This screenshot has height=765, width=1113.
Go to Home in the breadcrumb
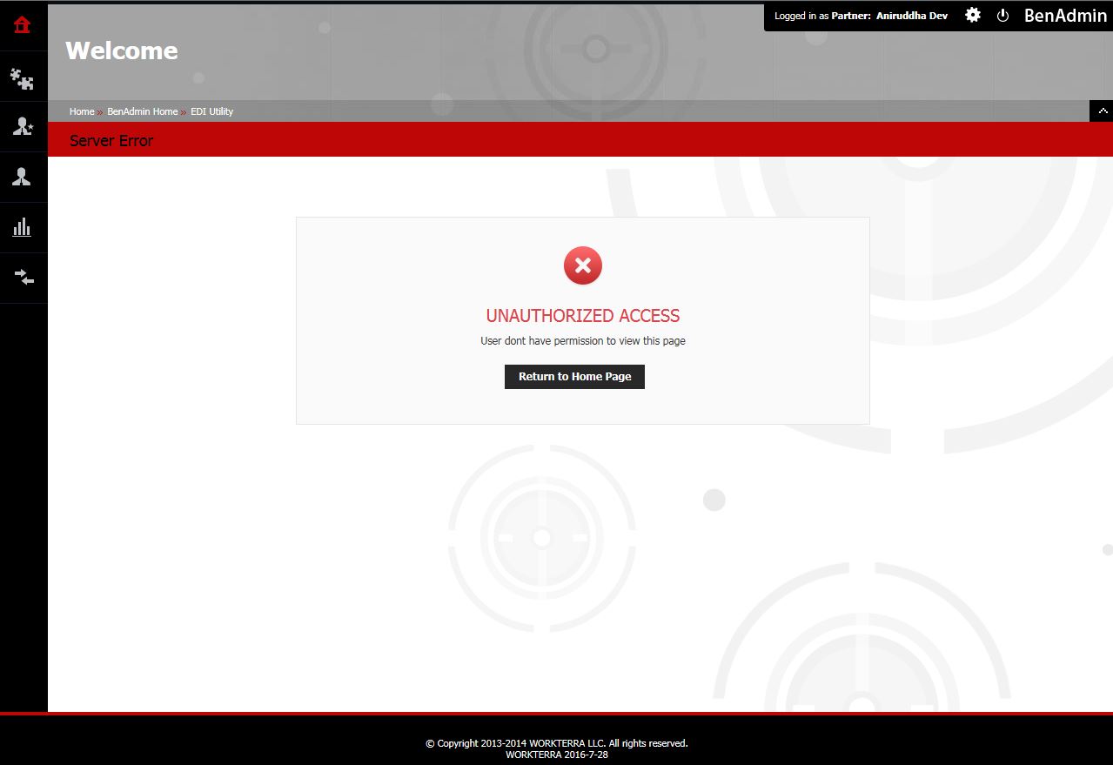point(82,111)
